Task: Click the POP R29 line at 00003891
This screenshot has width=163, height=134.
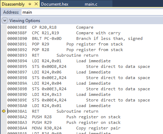Action: pos(65,44)
